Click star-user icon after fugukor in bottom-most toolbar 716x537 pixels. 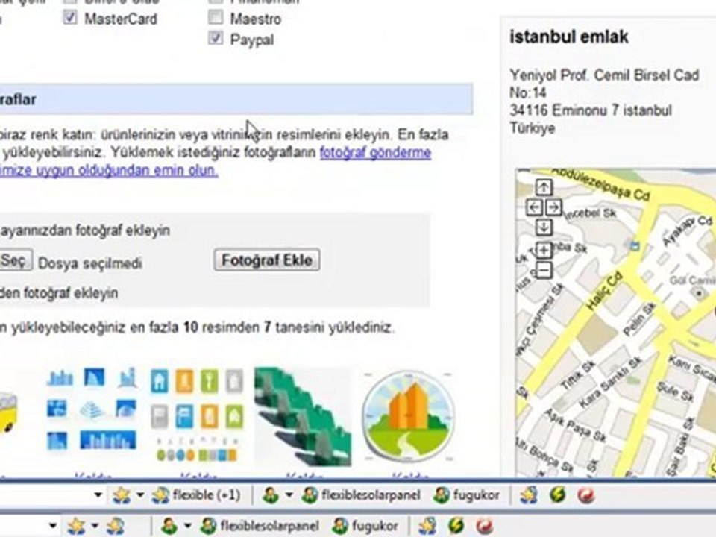click(x=427, y=526)
